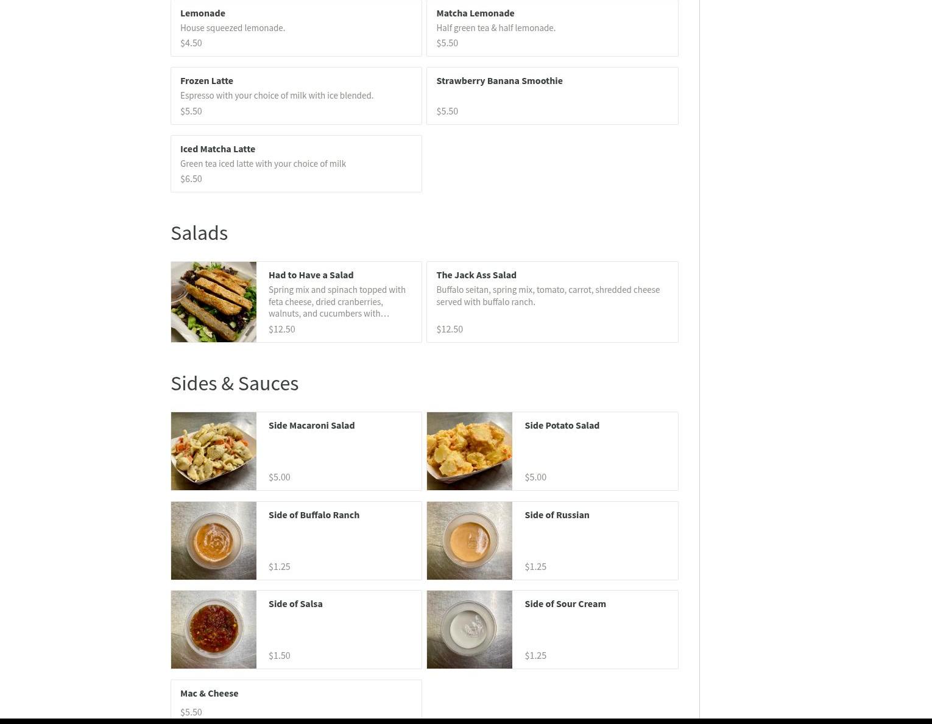
Task: Select the Lemonade menu item
Action: coord(296,28)
